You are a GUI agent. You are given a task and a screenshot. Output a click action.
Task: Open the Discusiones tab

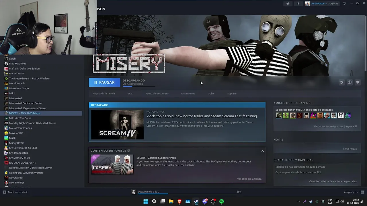coord(188,94)
